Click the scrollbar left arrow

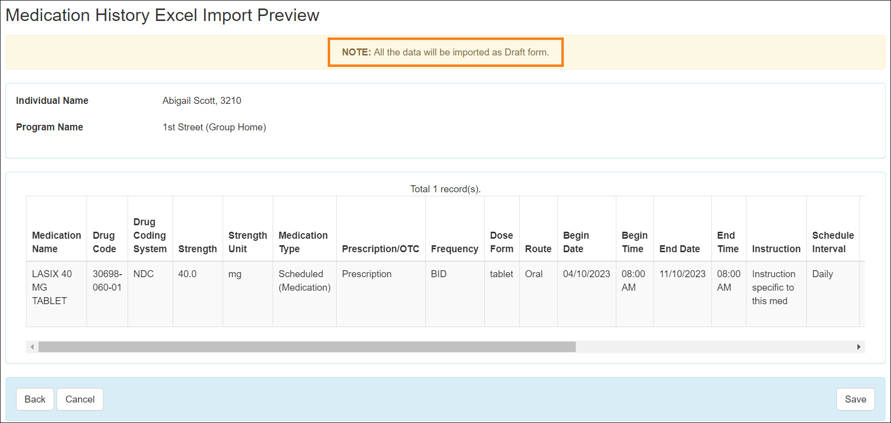click(x=32, y=347)
